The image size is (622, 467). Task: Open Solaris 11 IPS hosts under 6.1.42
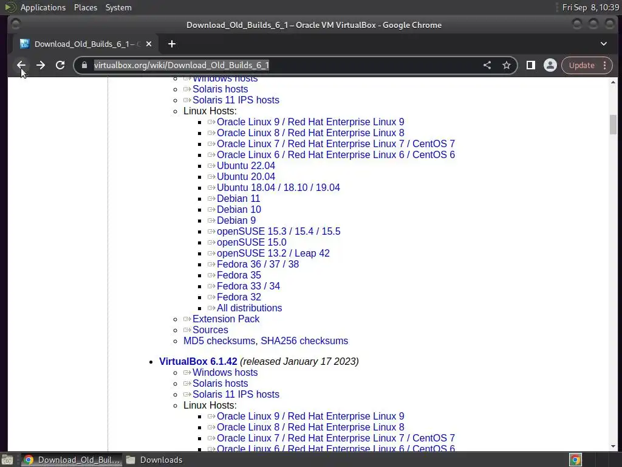236,394
